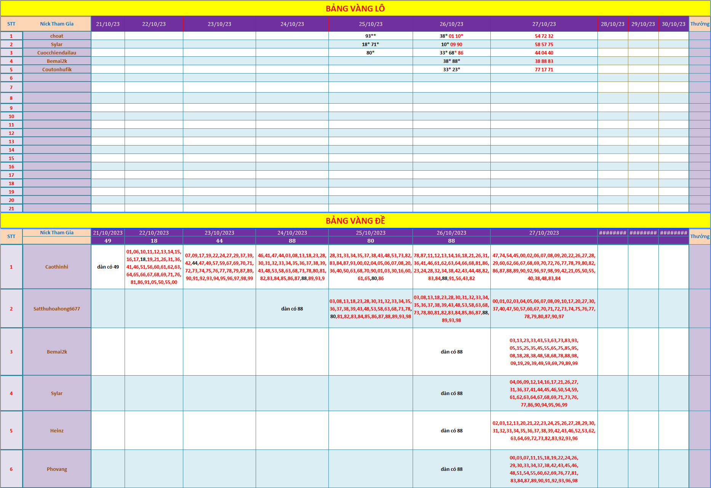Click the BẢNG VÀNG LÔ title banner
Screen dimensions: 711x488
[355, 8]
